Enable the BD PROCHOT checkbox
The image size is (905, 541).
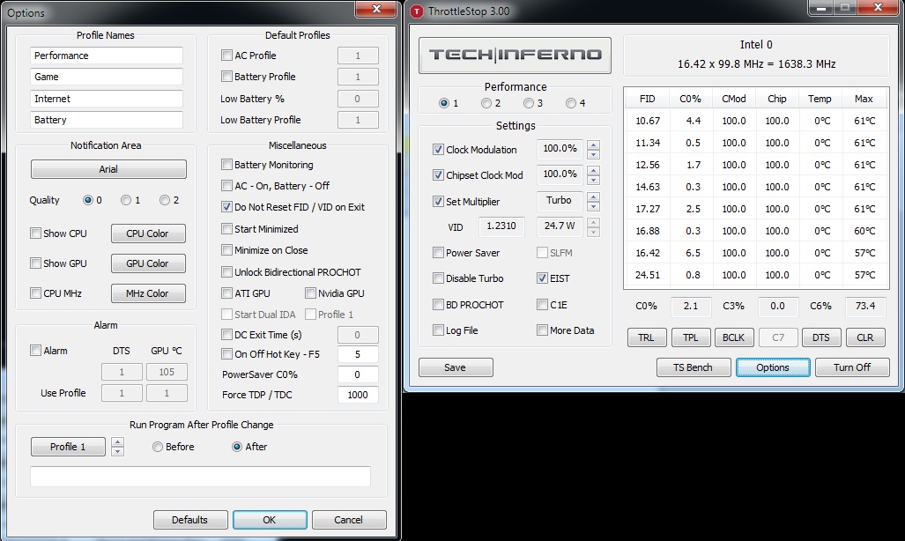[438, 304]
